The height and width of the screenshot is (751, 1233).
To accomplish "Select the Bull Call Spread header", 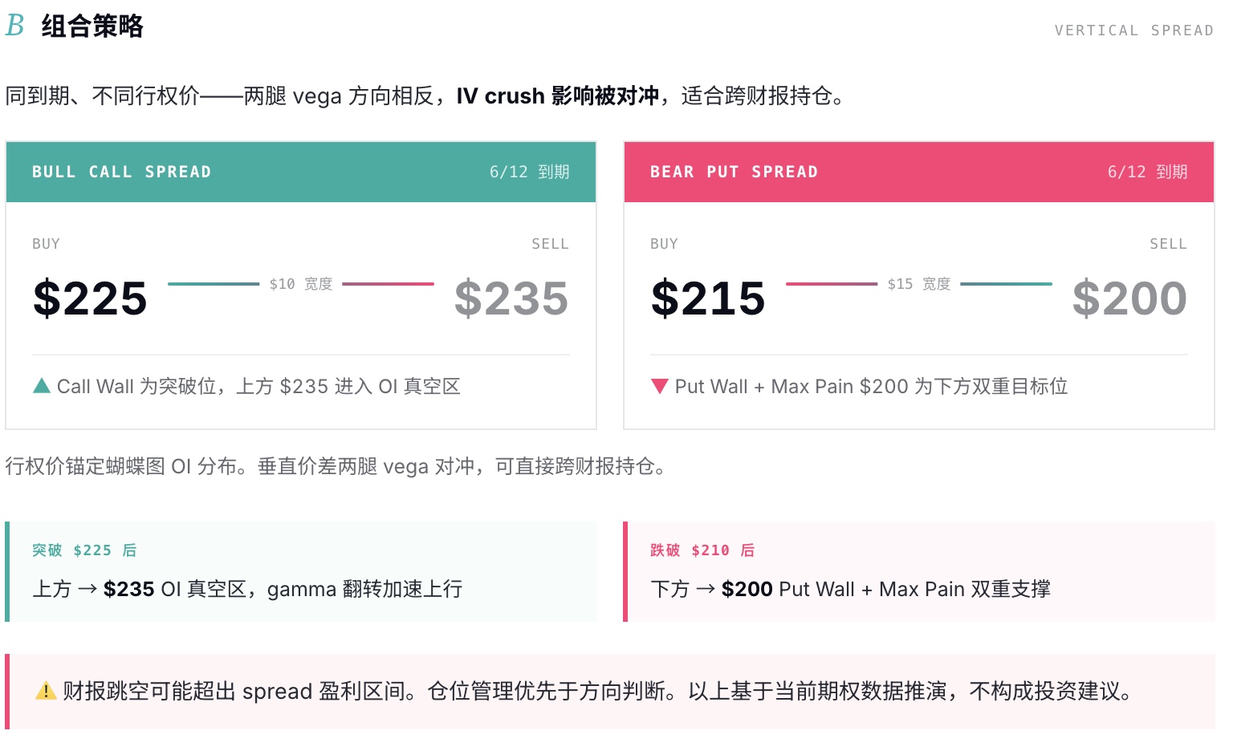I will click(x=301, y=172).
